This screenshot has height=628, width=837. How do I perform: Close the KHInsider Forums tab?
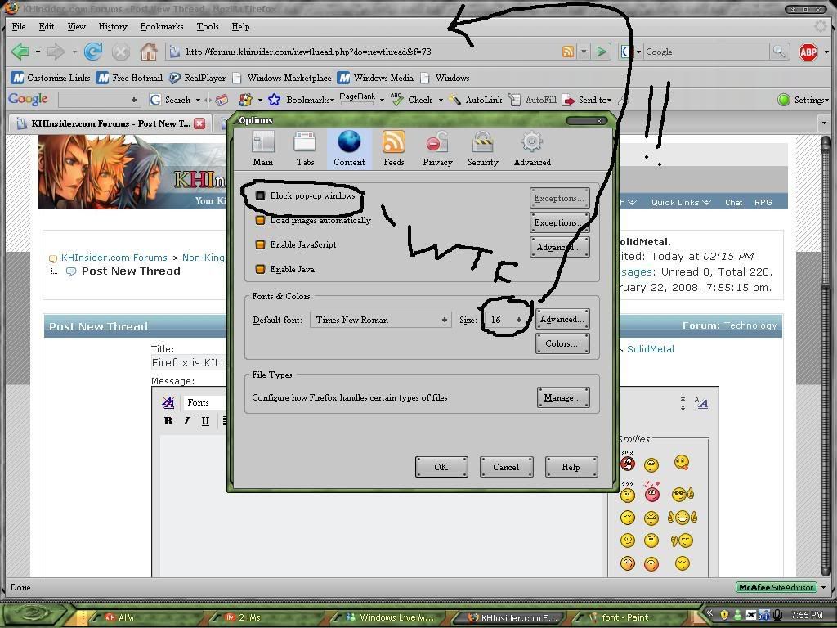coord(199,124)
